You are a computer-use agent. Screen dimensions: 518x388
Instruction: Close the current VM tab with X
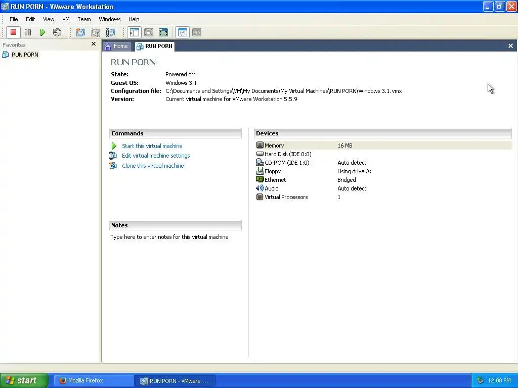pyautogui.click(x=510, y=46)
